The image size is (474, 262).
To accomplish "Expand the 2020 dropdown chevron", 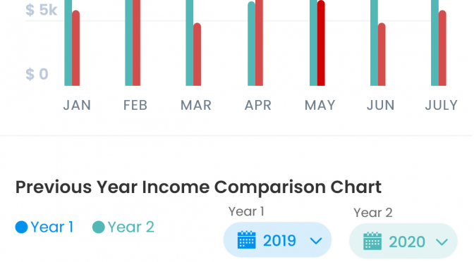I will [x=442, y=242].
